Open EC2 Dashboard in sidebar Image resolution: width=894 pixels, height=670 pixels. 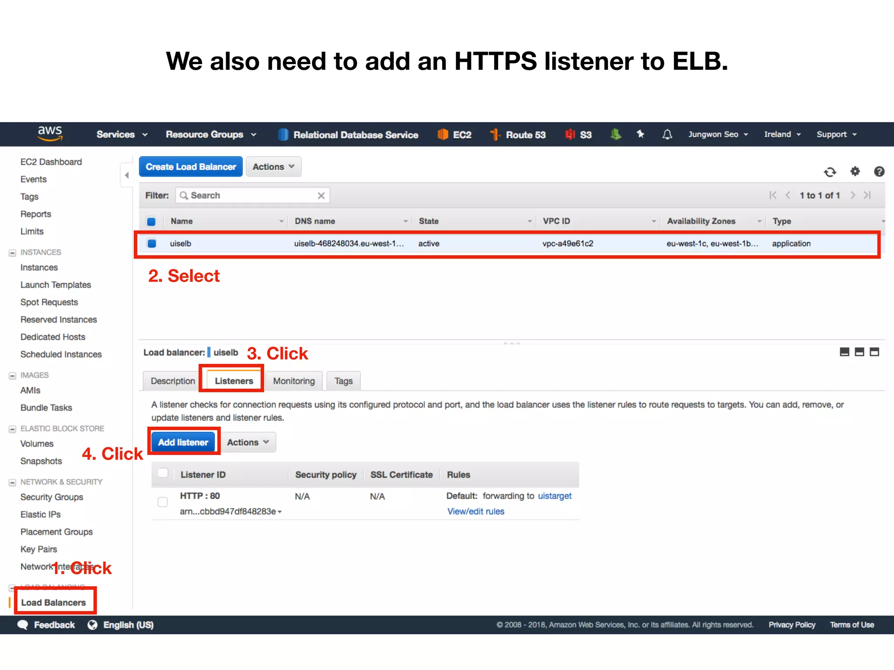51,162
